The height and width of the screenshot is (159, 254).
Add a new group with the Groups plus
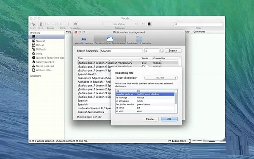tap(48, 24)
